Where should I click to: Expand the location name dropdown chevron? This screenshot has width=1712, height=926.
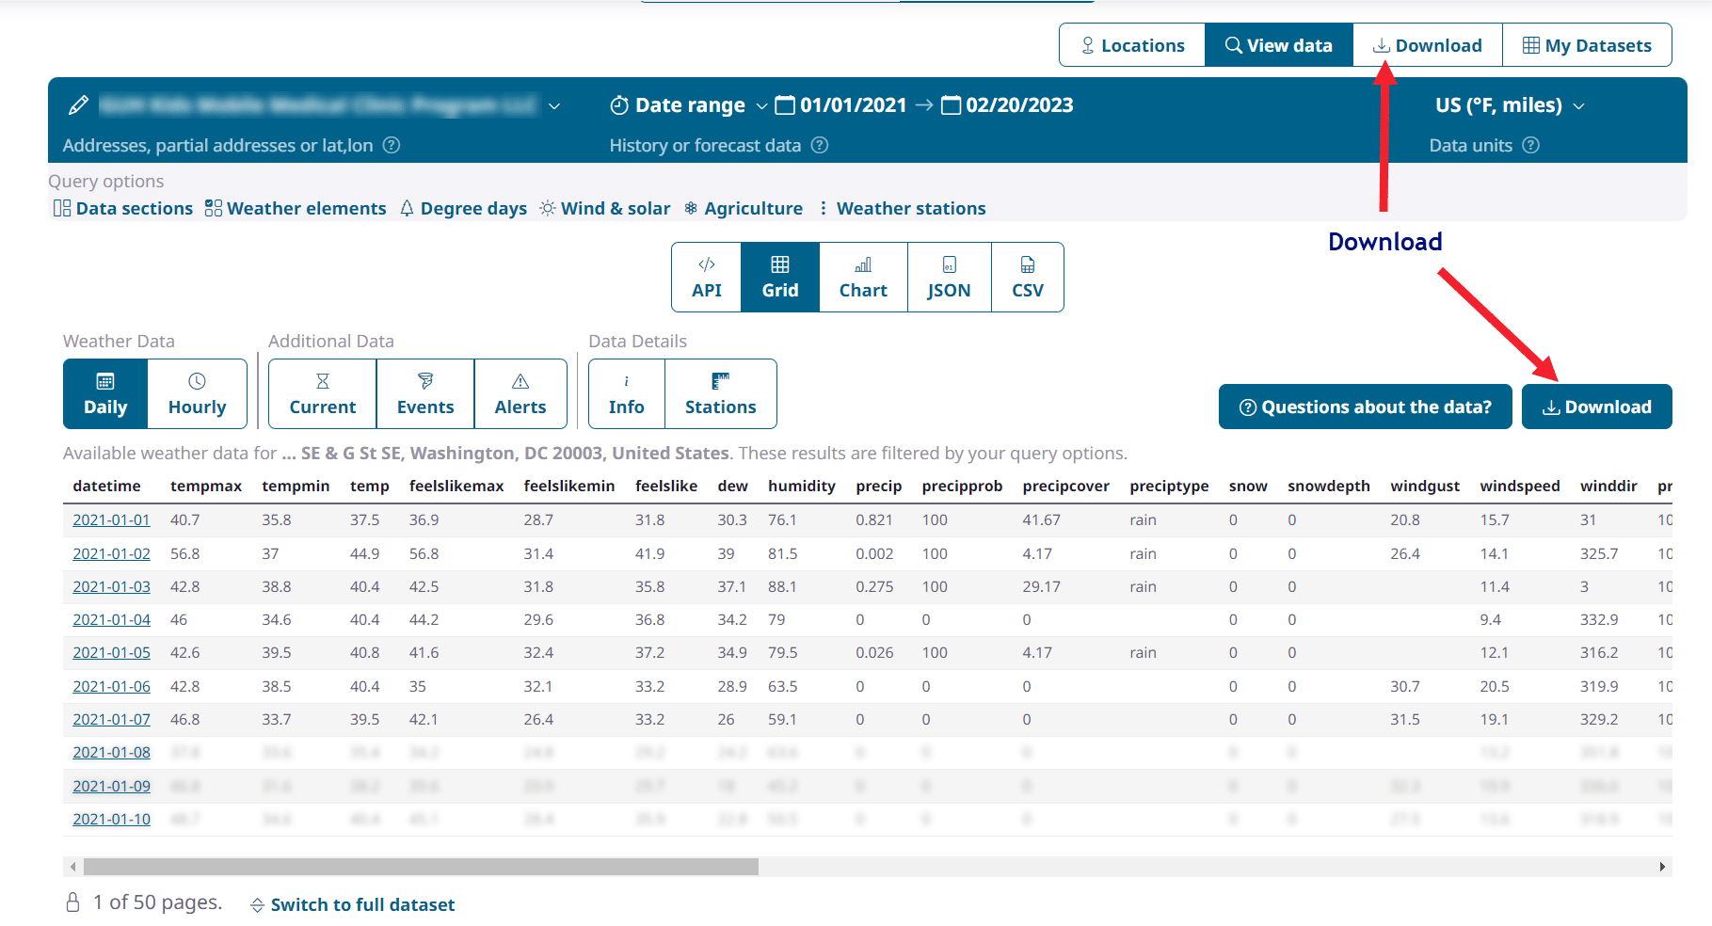[x=555, y=106]
